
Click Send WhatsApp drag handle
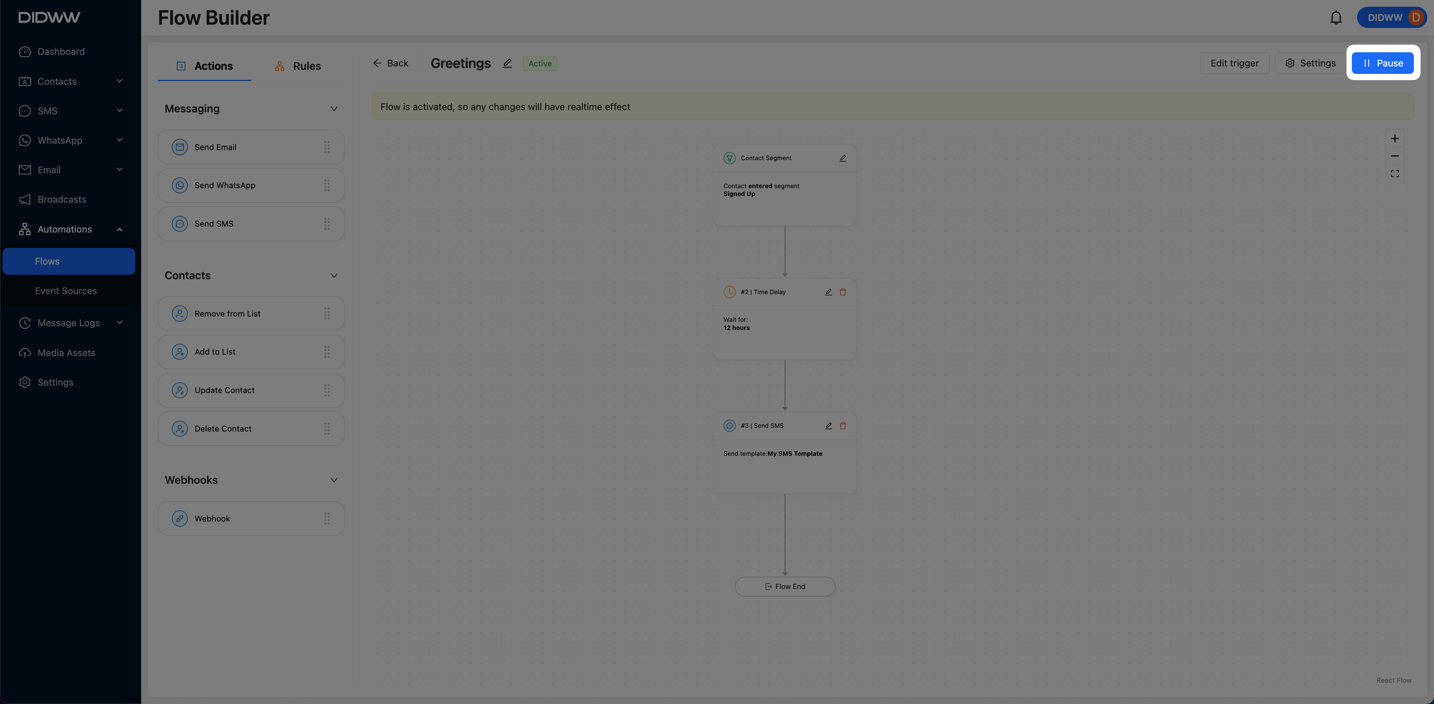pos(327,185)
